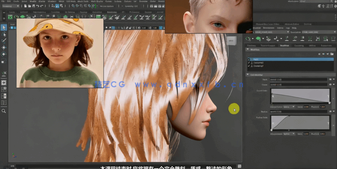
Task: Click the green leaf description icon on the shelf
Action: point(22,17)
